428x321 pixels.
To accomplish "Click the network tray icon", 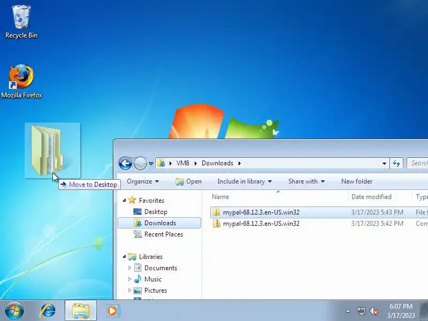I will [x=361, y=311].
